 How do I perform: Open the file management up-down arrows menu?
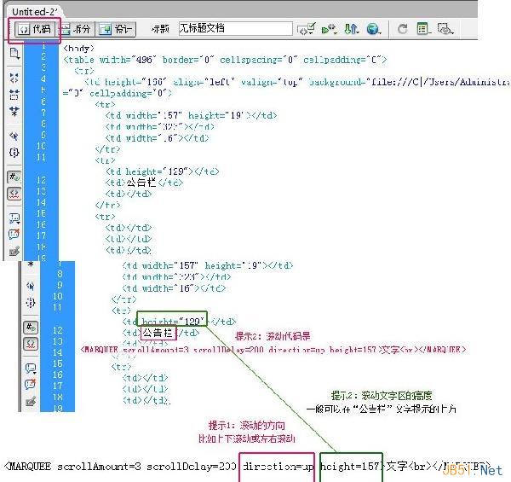pos(351,29)
